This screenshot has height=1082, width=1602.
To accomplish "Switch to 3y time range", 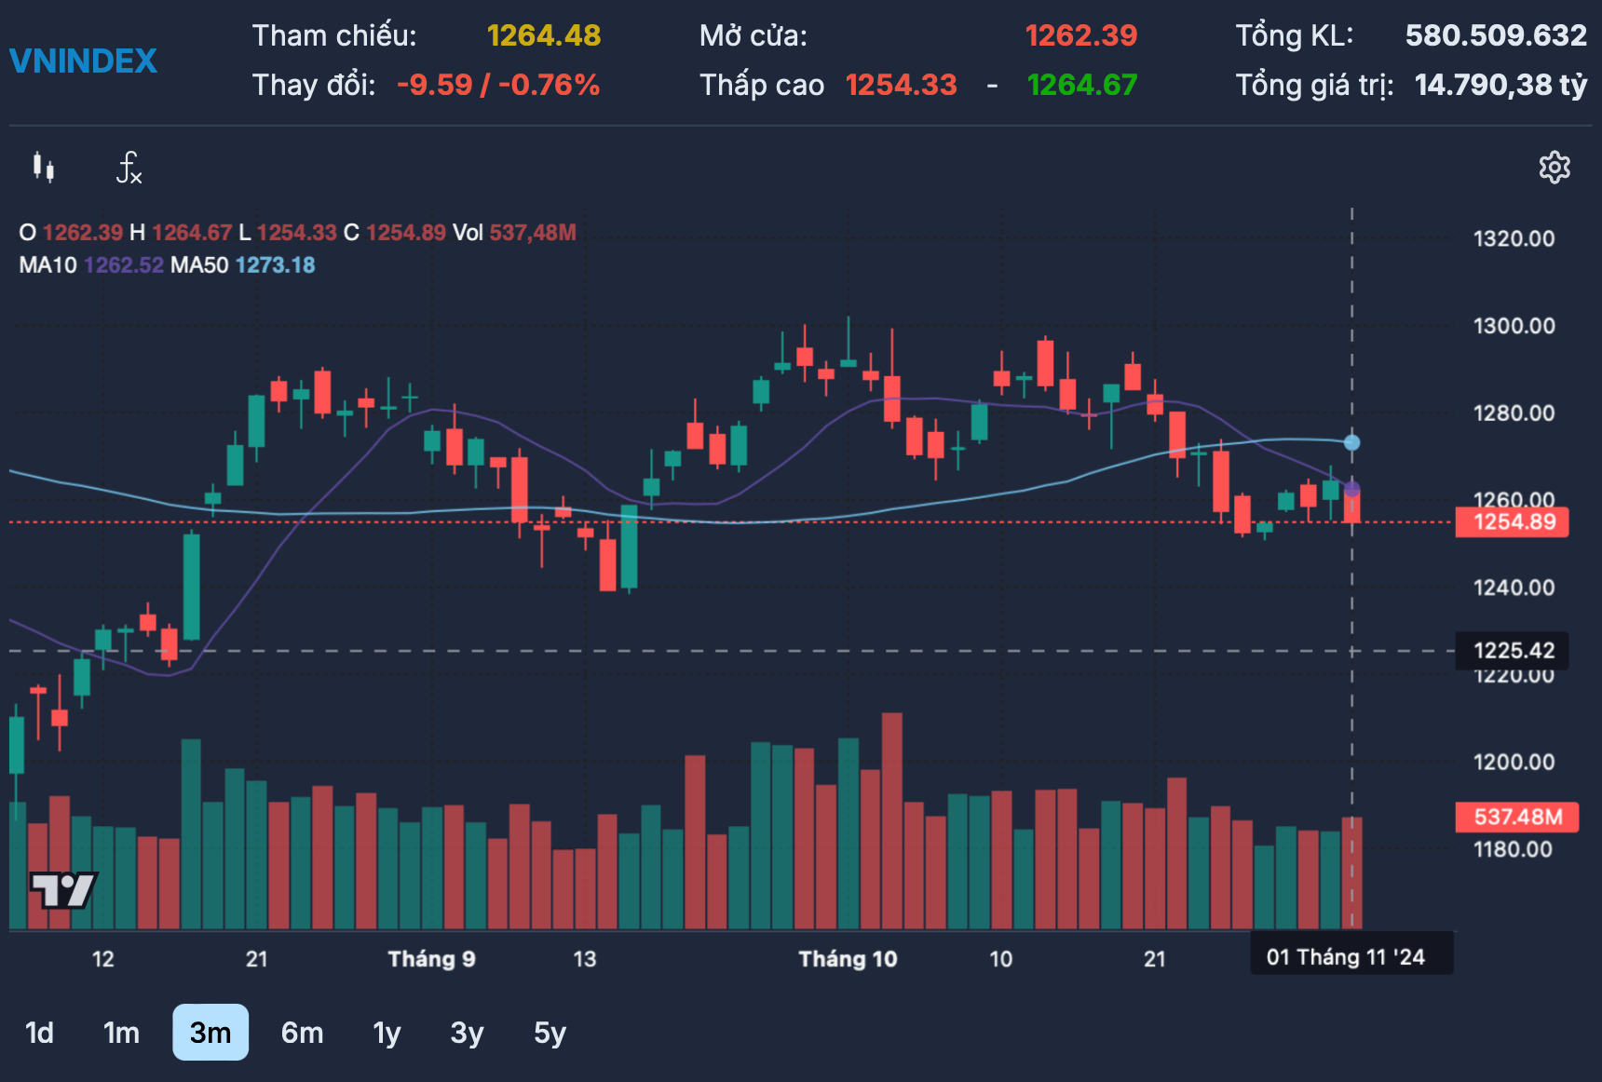I will coord(467,1033).
